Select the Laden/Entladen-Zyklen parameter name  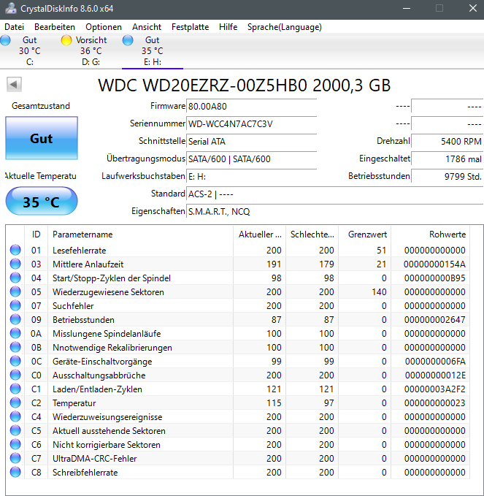(x=97, y=389)
